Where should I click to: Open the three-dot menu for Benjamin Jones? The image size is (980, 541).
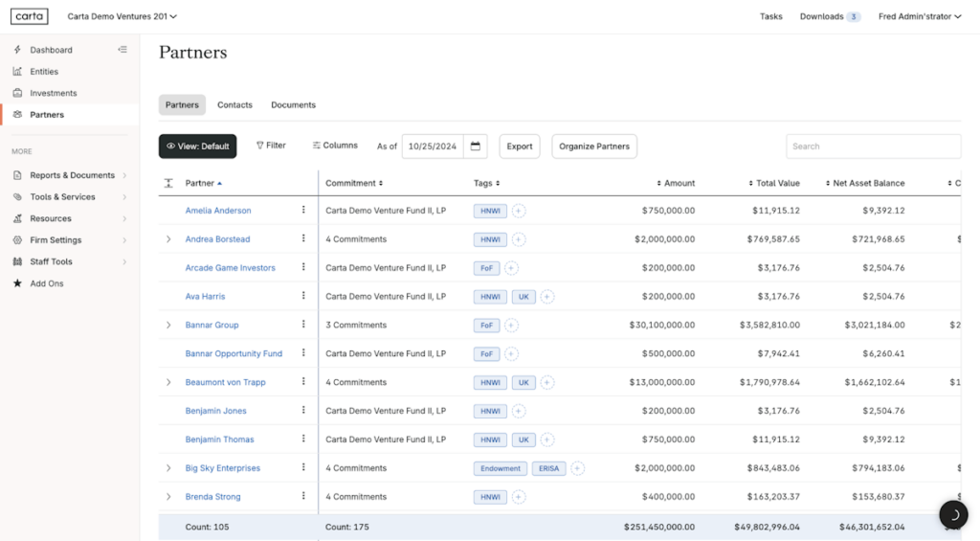tap(303, 410)
